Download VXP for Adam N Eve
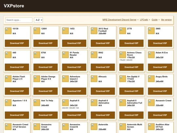177x133 pixels. coord(160,67)
